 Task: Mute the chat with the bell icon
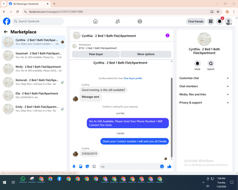click(198, 64)
